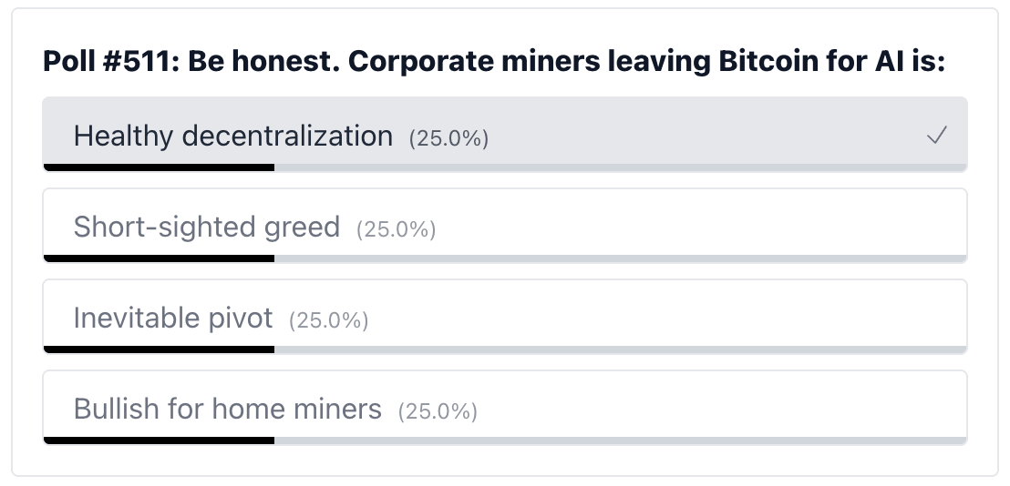Click the 25.0% label beside Inevitable pivot
Viewport: 1010px width, 486px height.
[328, 320]
